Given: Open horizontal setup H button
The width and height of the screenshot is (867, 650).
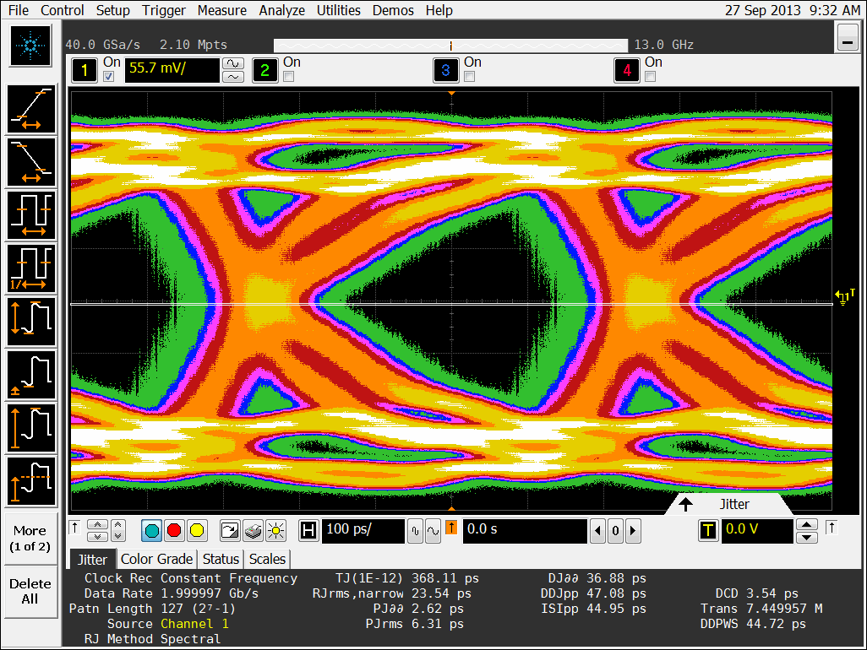Looking at the screenshot, I should [x=308, y=531].
